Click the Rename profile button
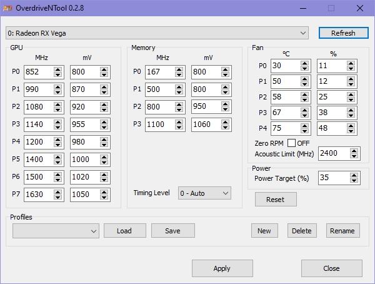This screenshot has width=375, height=284. pyautogui.click(x=343, y=231)
